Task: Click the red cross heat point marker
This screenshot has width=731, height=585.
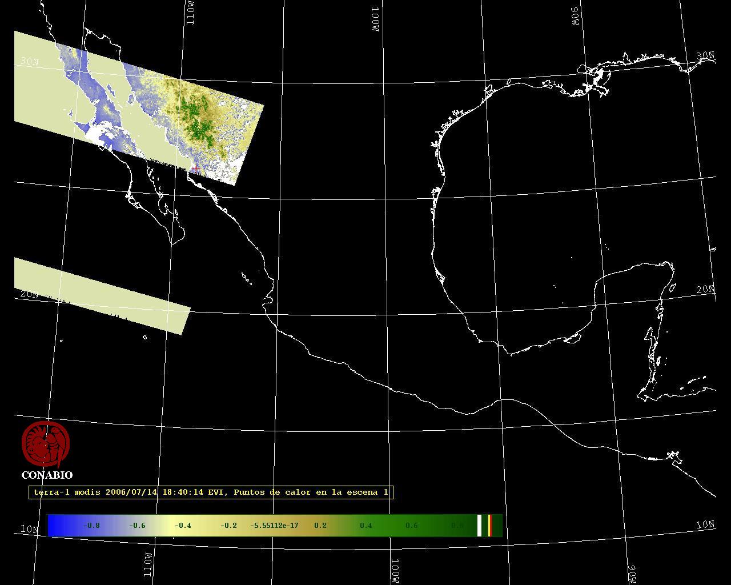Action: tap(196, 169)
